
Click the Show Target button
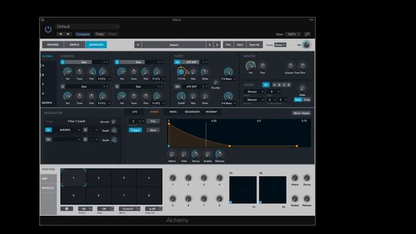point(302,113)
